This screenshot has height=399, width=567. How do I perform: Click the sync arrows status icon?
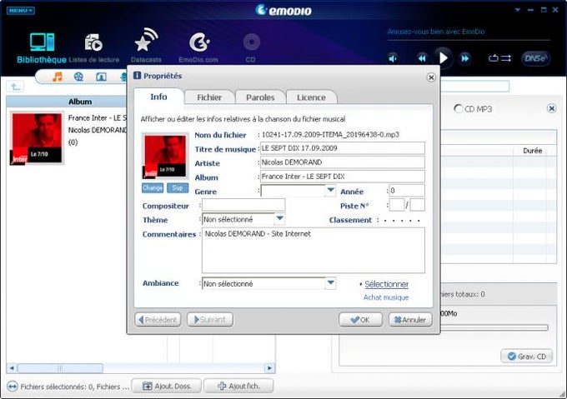click(13, 387)
